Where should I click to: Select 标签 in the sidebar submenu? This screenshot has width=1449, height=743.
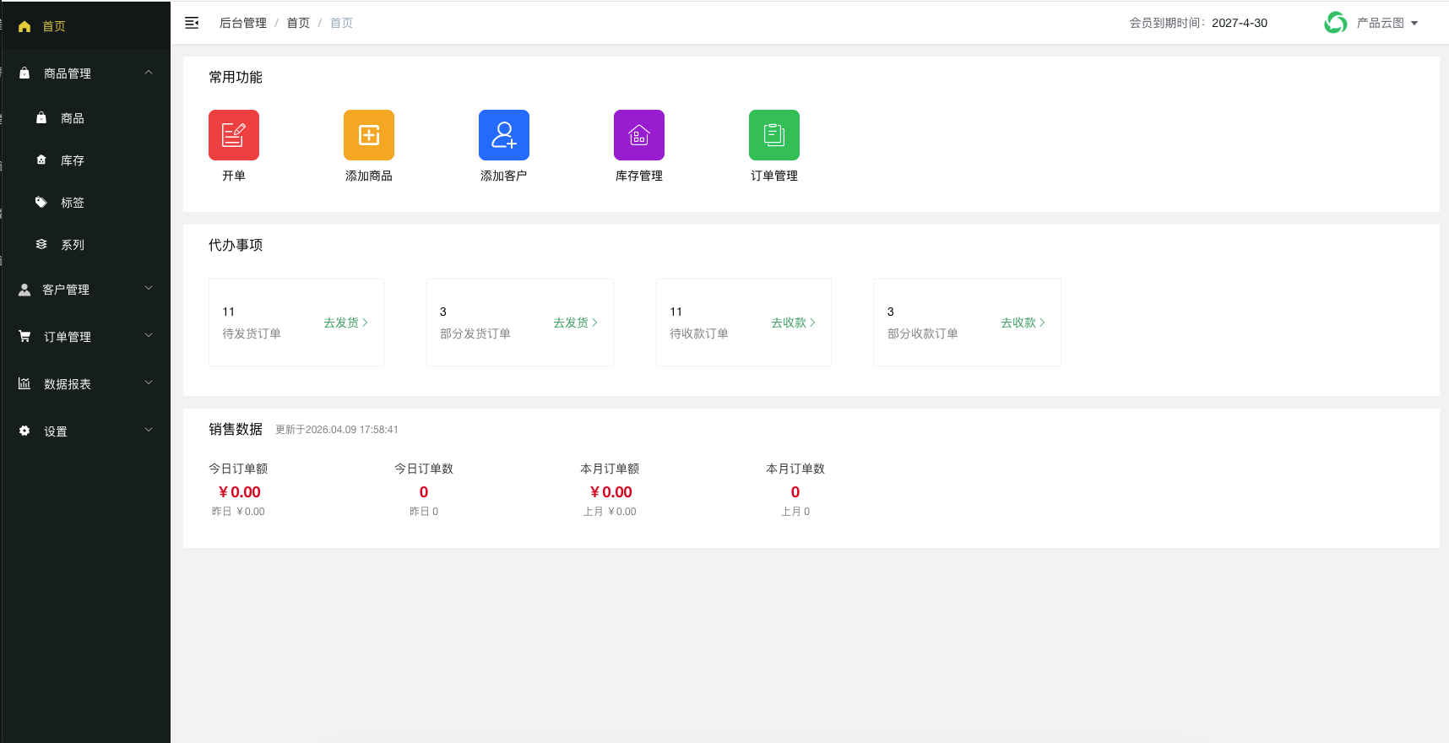coord(73,203)
